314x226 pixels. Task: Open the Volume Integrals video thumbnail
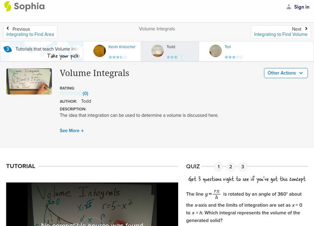pyautogui.click(x=29, y=81)
